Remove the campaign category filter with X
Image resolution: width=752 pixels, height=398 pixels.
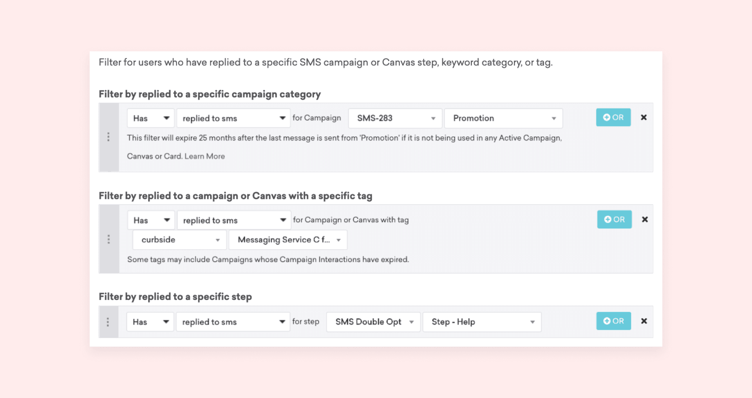(644, 118)
